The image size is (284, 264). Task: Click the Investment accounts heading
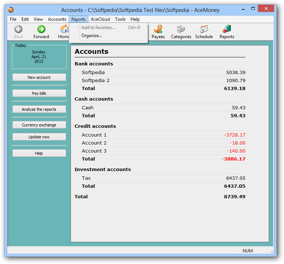(x=103, y=169)
